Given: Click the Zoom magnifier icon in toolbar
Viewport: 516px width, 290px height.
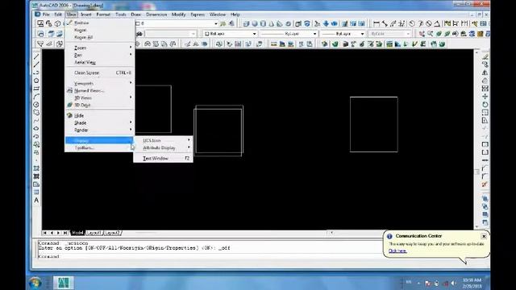Looking at the screenshot, I should [430, 34].
